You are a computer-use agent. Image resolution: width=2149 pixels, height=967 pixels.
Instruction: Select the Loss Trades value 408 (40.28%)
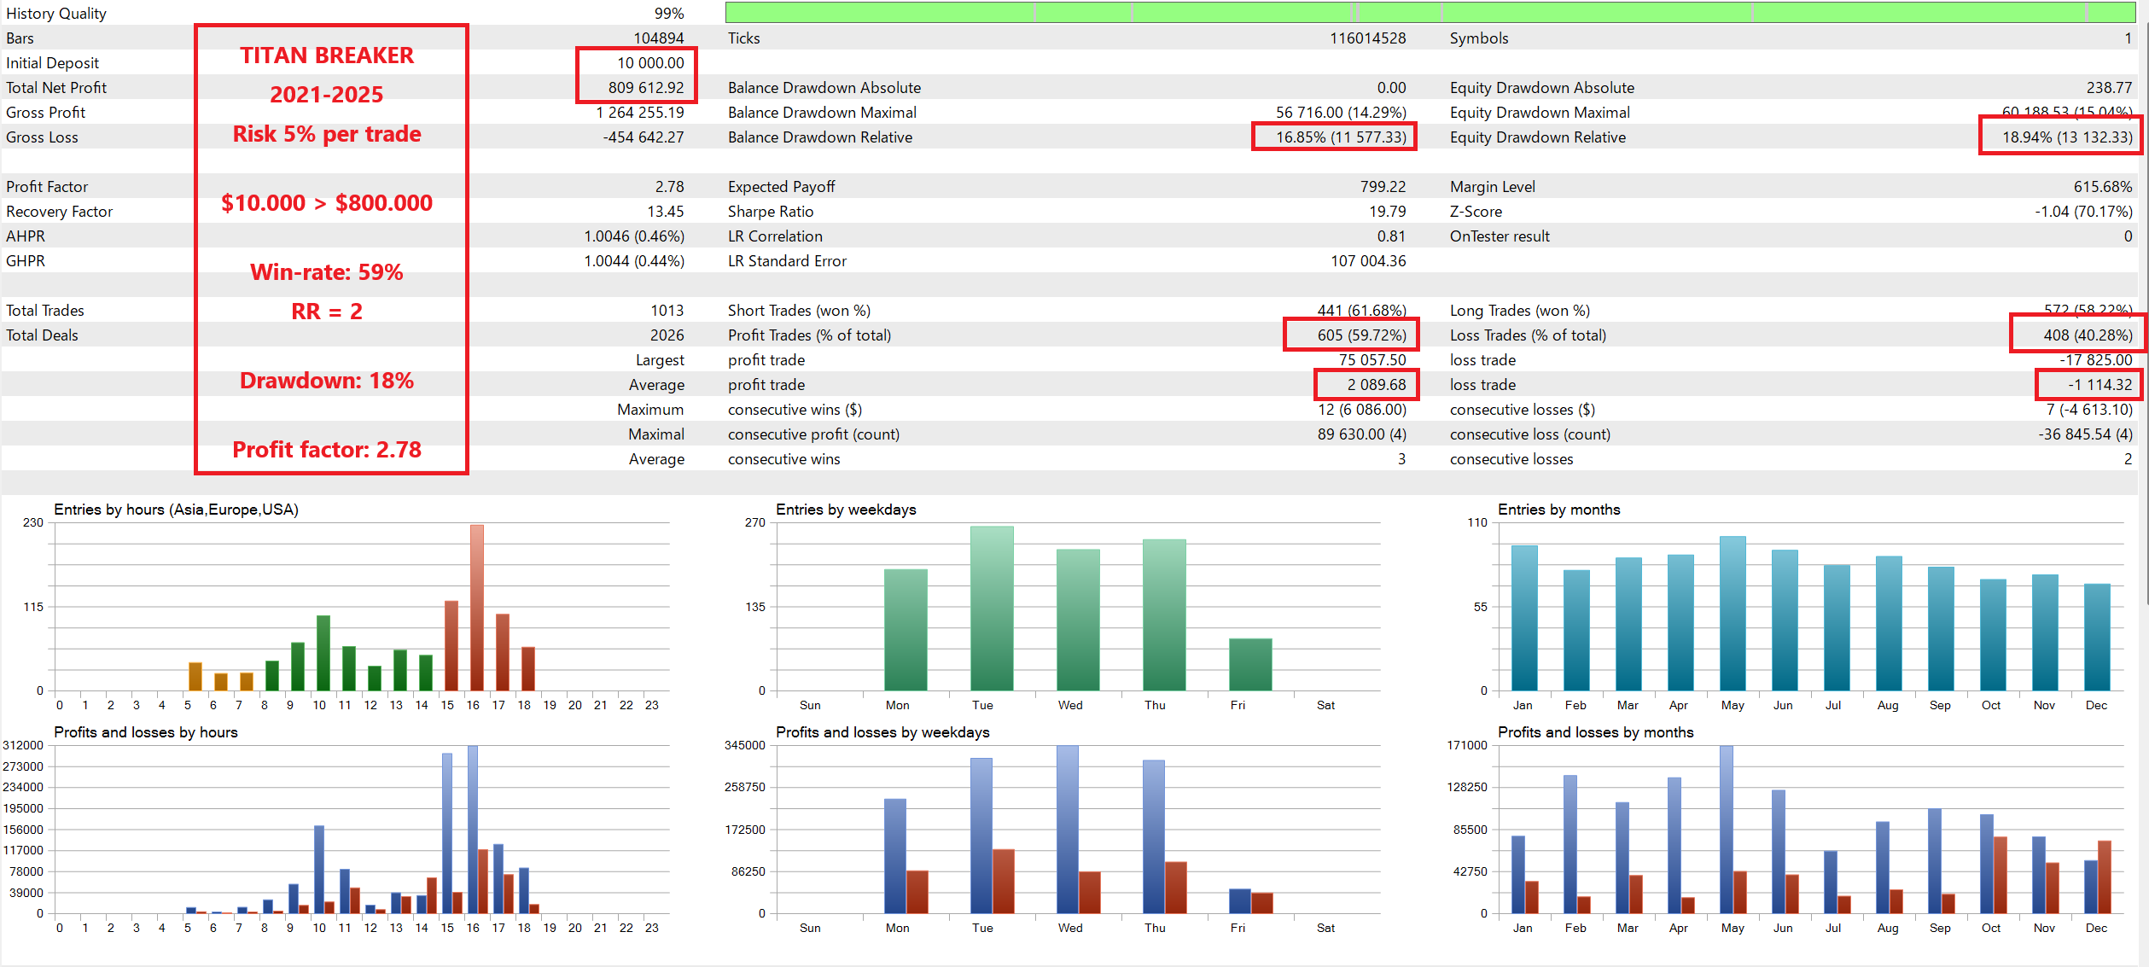[x=2088, y=335]
